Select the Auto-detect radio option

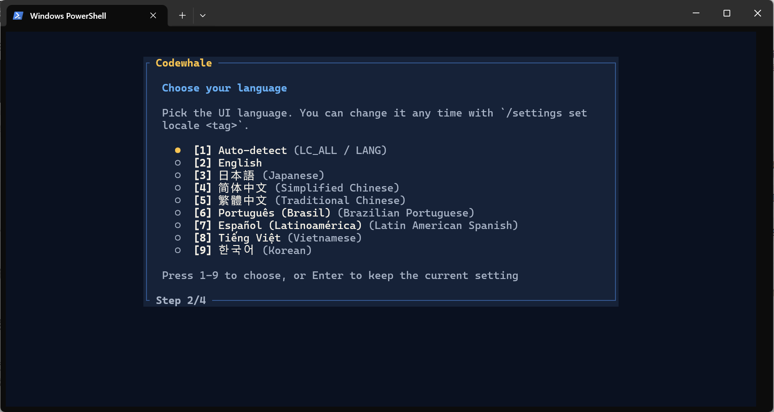(178, 150)
